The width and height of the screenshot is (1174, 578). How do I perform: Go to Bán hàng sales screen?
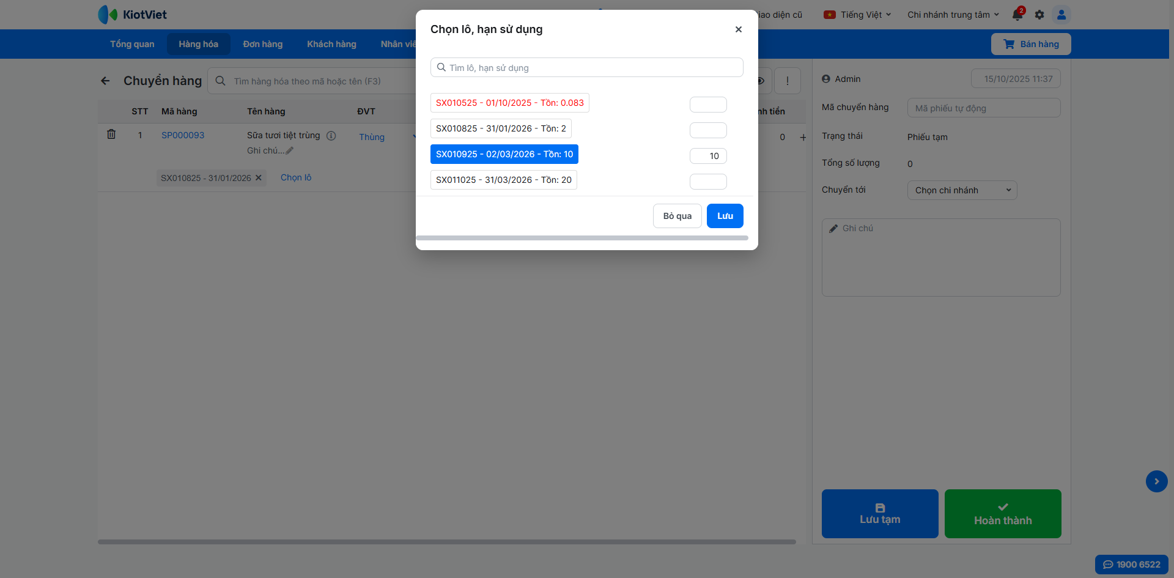pos(1031,44)
